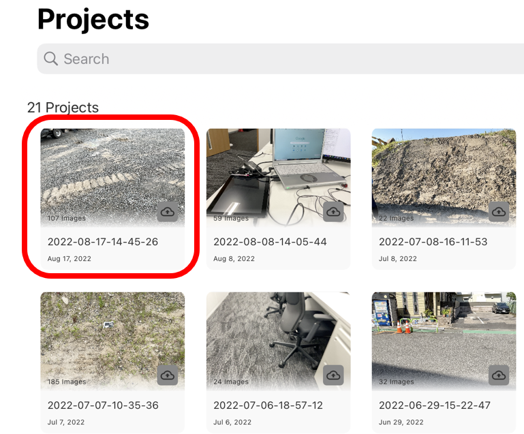Click the Jul 6, 2022 date label
Screen dimensions: 524x434
232,422
